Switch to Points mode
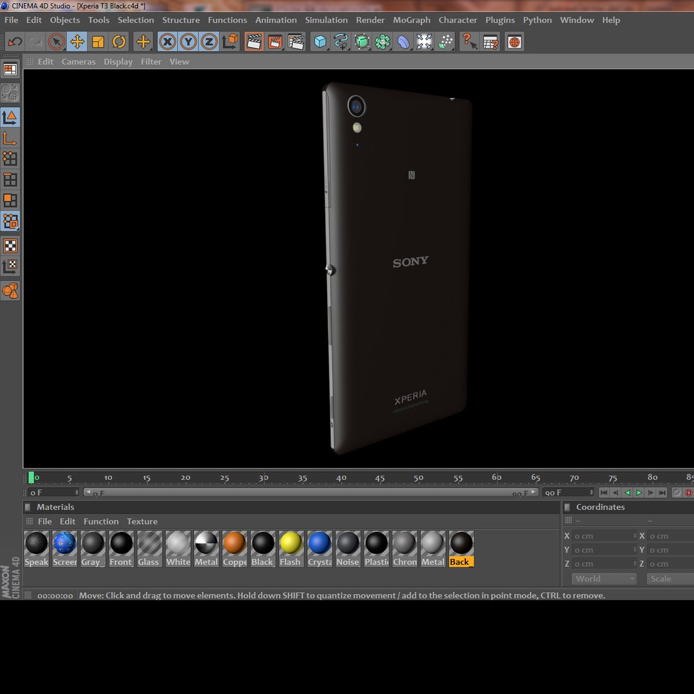The width and height of the screenshot is (694, 694). click(x=10, y=159)
